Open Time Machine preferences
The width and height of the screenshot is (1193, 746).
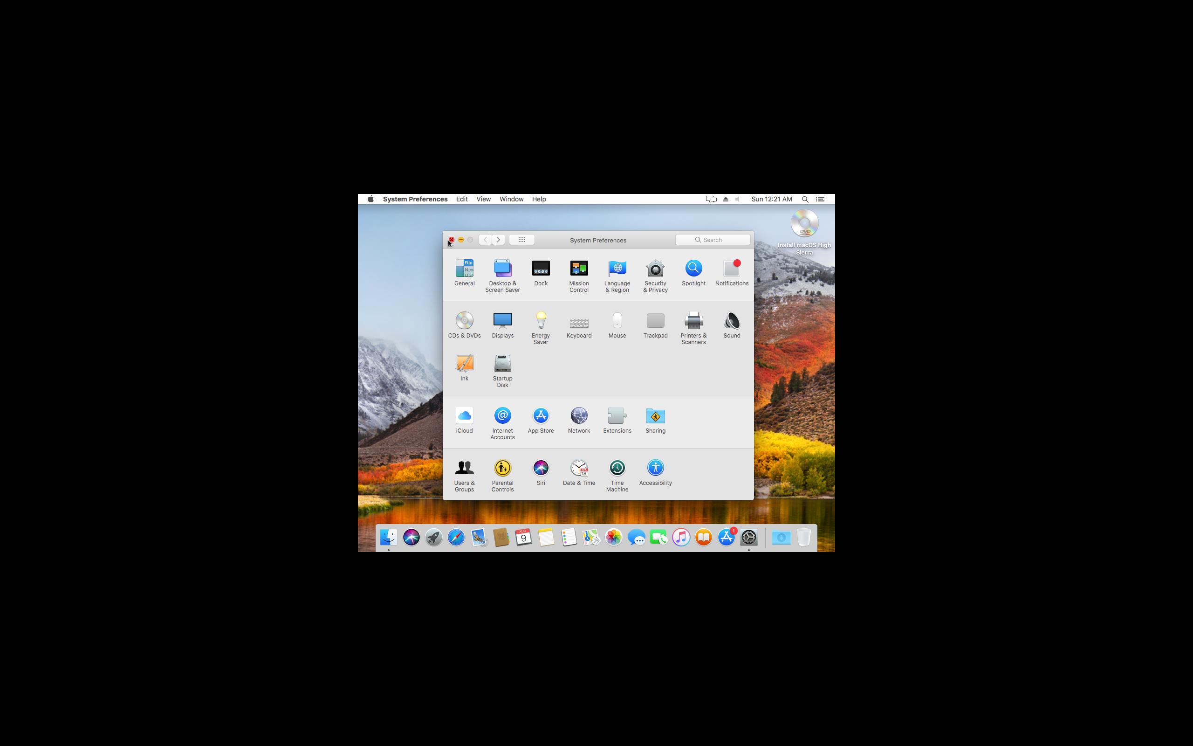(x=617, y=468)
